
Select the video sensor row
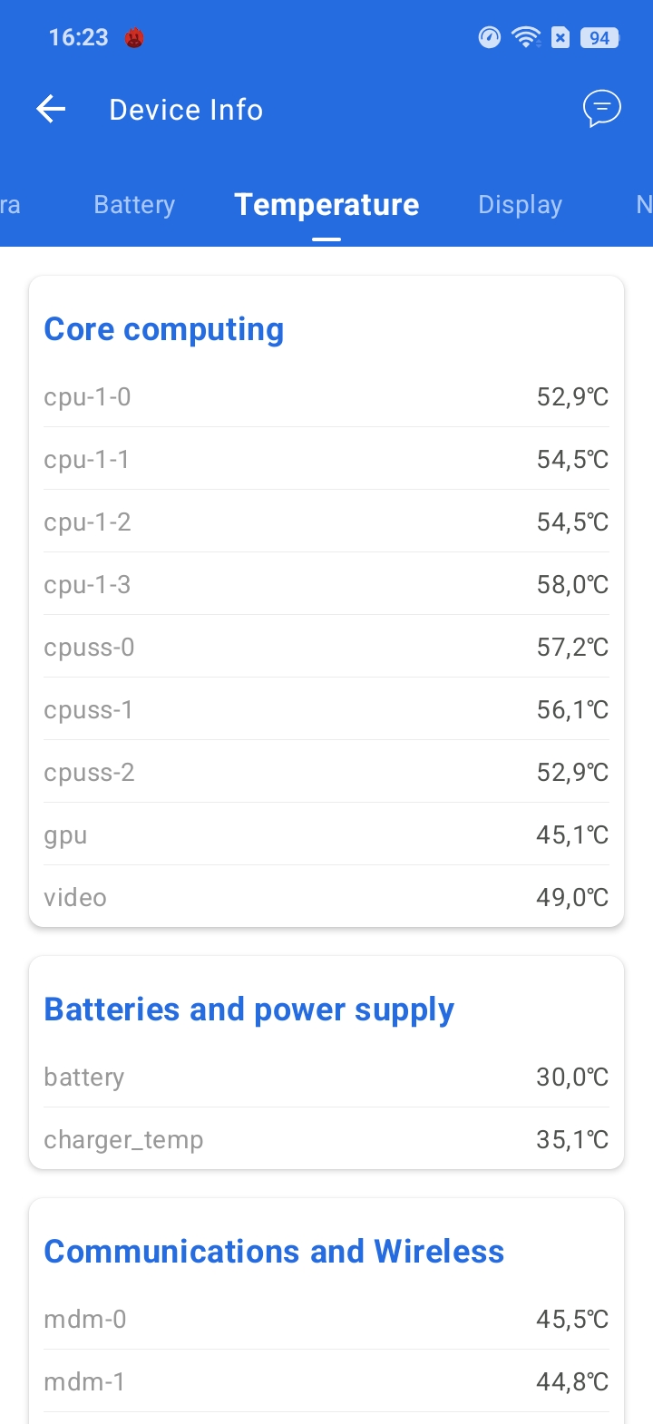326,898
